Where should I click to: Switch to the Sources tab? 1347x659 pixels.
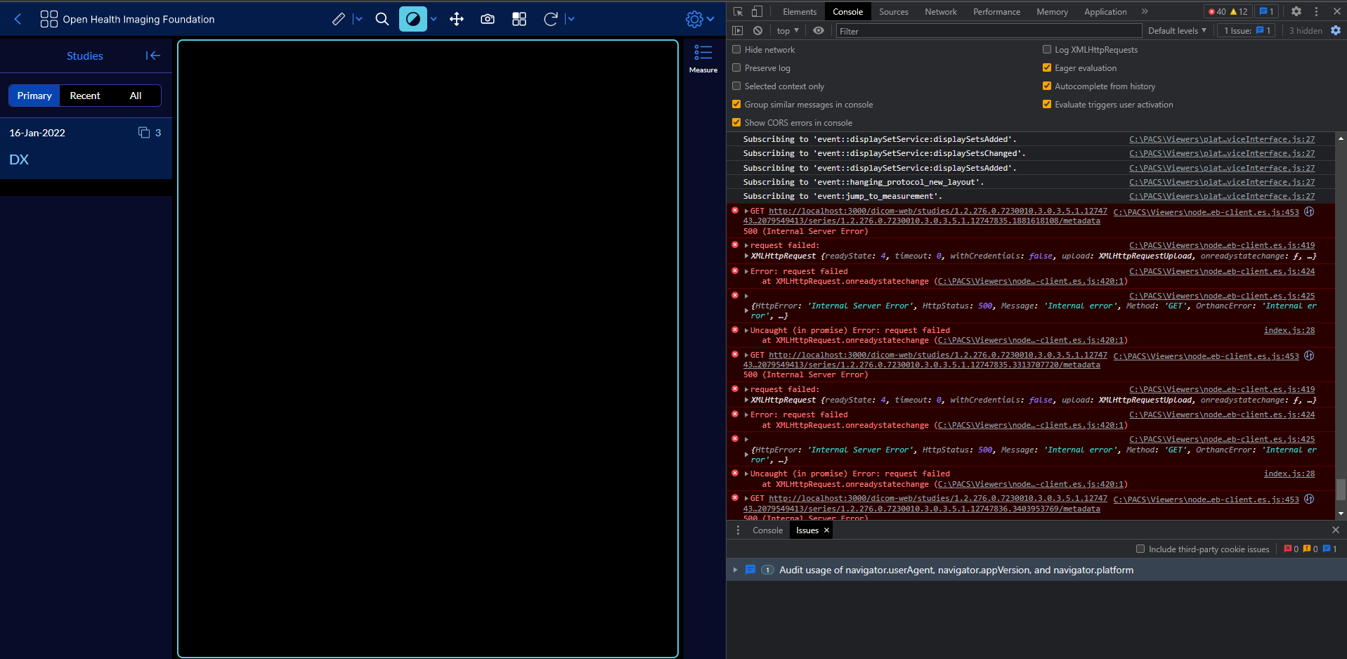click(x=894, y=11)
